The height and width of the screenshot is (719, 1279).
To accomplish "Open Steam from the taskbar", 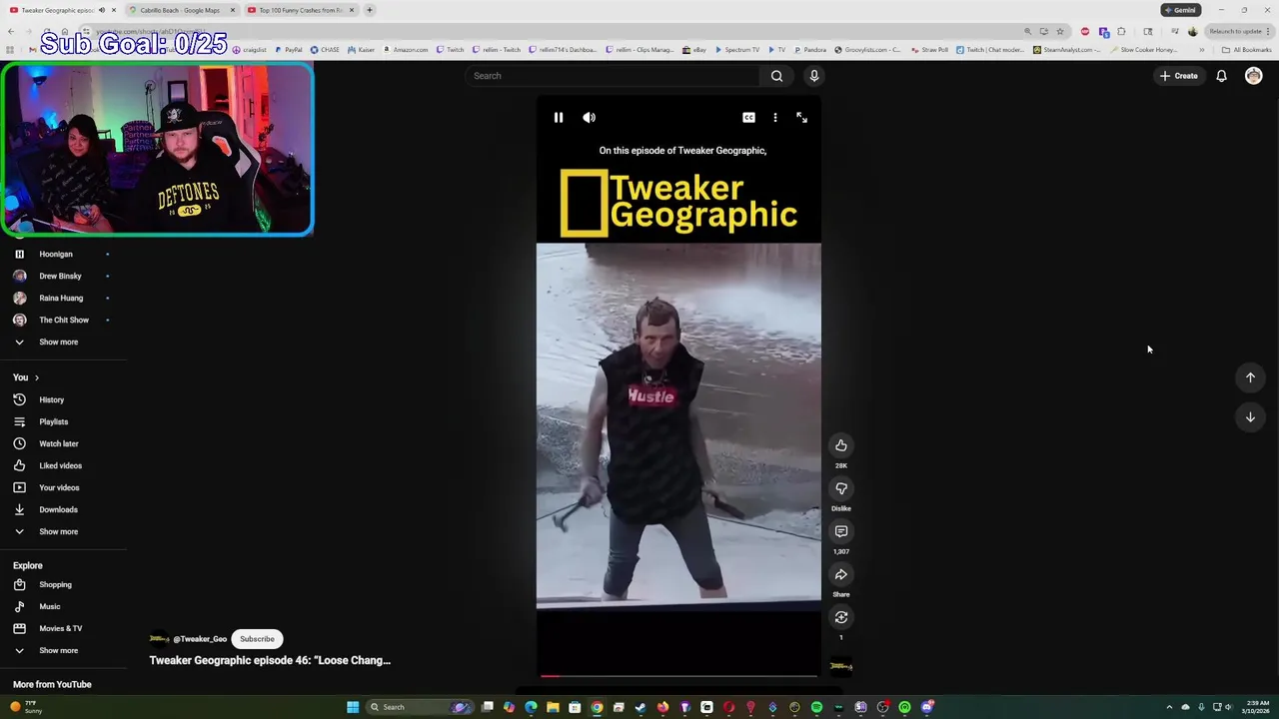I will tap(640, 707).
